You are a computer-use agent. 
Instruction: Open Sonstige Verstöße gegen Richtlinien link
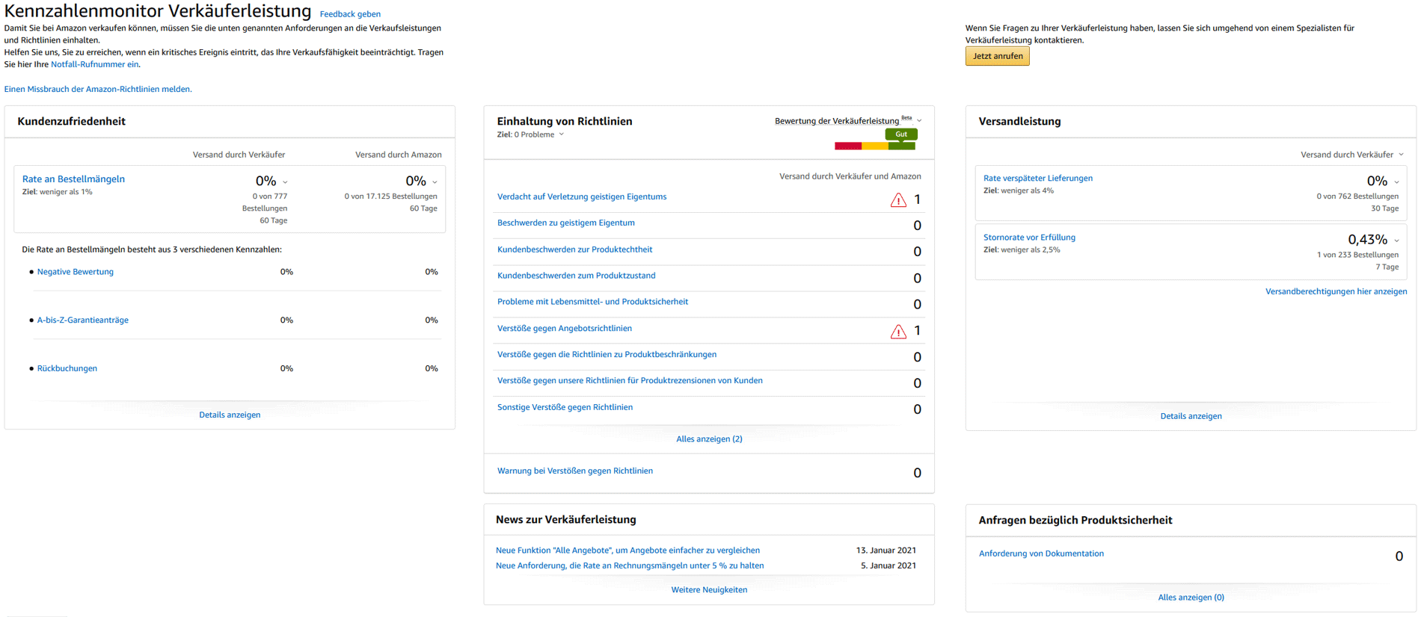tap(565, 408)
